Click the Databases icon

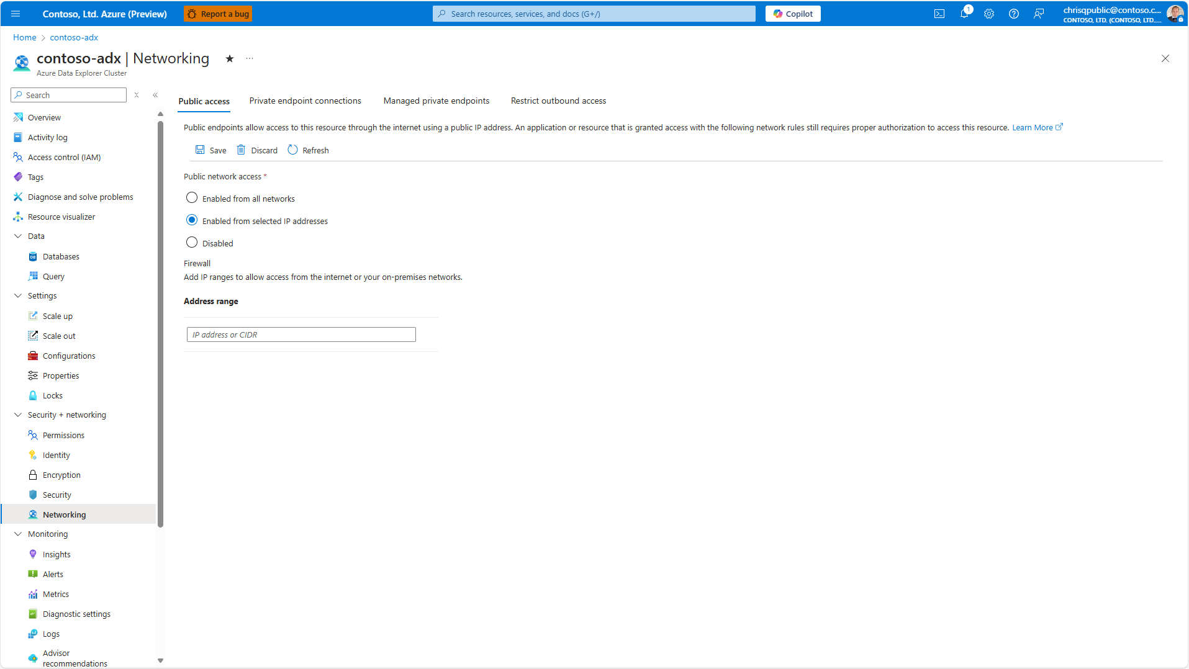point(33,256)
